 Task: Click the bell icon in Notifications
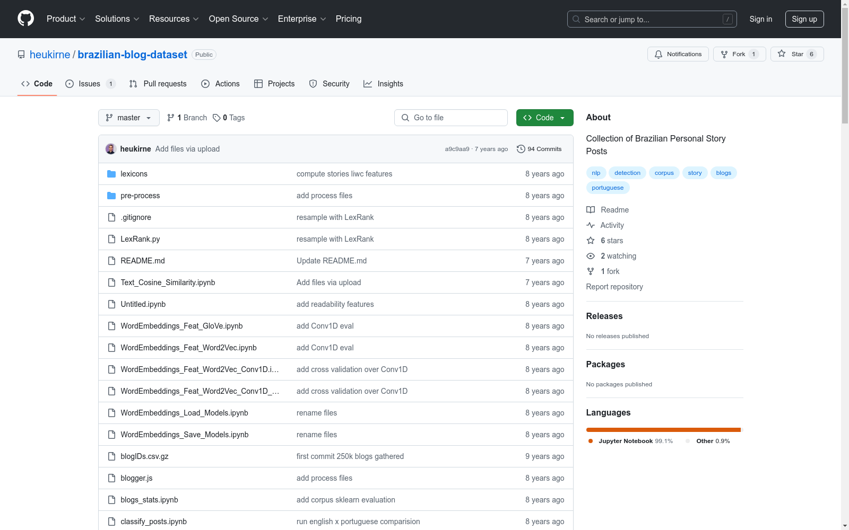[659, 54]
